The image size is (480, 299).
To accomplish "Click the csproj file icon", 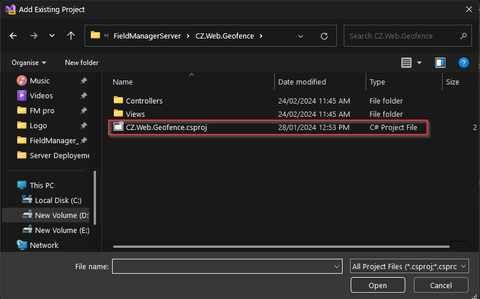I will (118, 126).
